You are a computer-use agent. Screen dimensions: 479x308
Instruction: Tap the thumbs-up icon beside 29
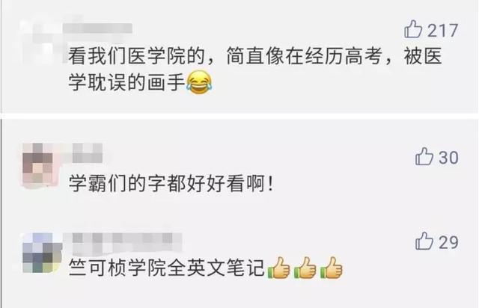coord(424,241)
